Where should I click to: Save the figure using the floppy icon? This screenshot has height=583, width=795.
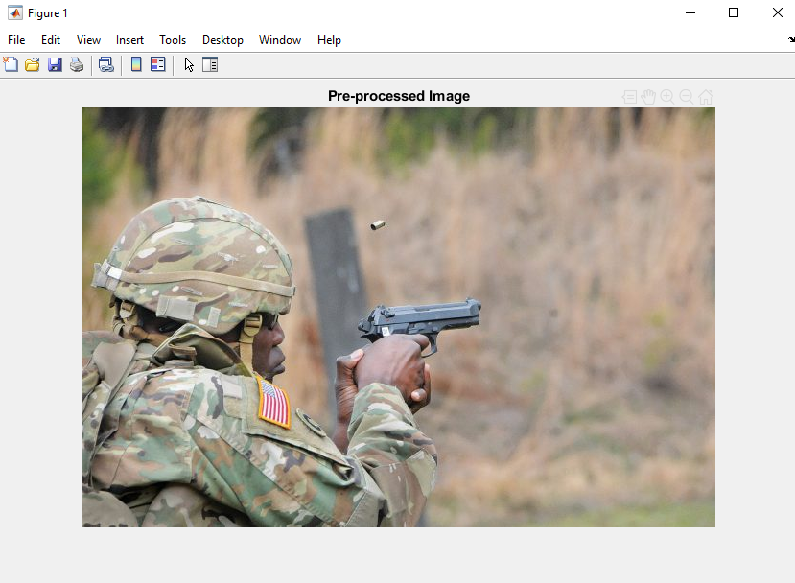click(x=55, y=64)
